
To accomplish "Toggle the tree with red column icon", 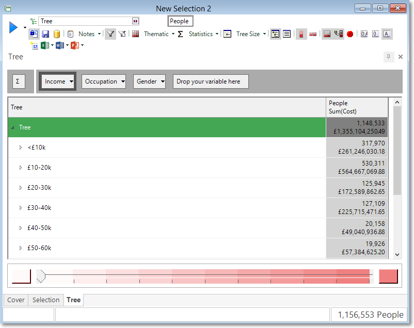I will [x=339, y=34].
